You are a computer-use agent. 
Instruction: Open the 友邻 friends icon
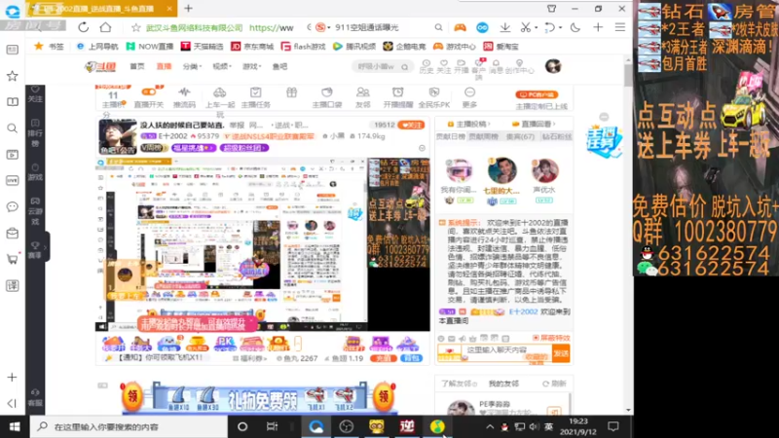[363, 97]
